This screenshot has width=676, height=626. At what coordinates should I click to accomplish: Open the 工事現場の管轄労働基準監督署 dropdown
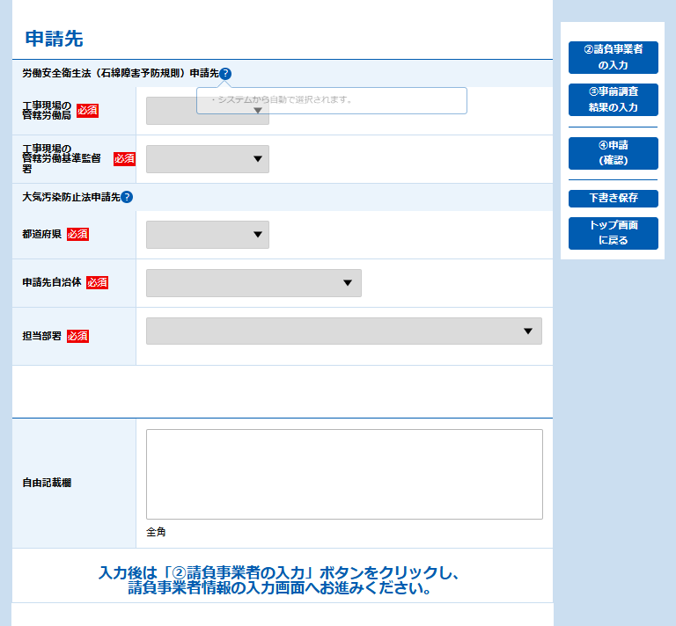[208, 159]
